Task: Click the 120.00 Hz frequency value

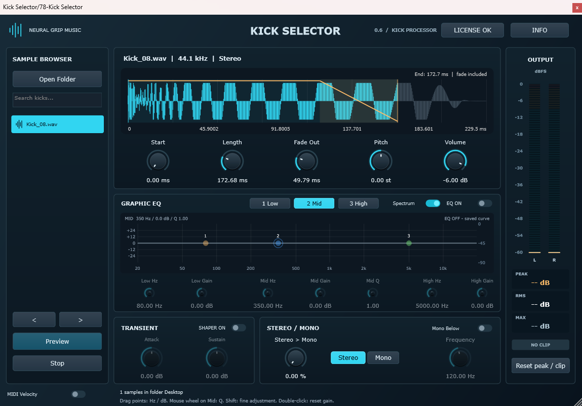Action: 460,376
